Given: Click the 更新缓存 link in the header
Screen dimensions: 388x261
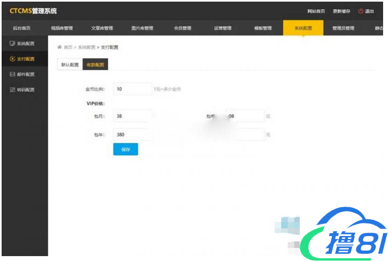Looking at the screenshot, I should click(x=342, y=11).
